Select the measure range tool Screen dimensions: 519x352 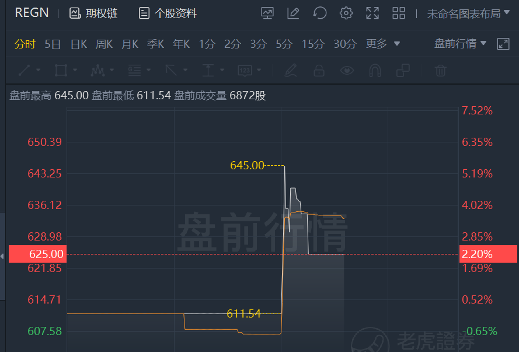pos(208,70)
